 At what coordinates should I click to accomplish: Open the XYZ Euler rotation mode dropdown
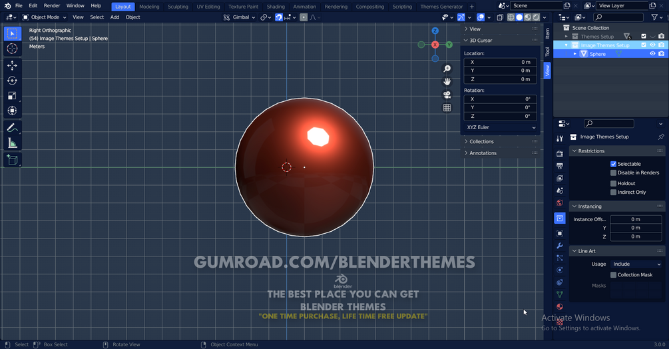tap(501, 128)
